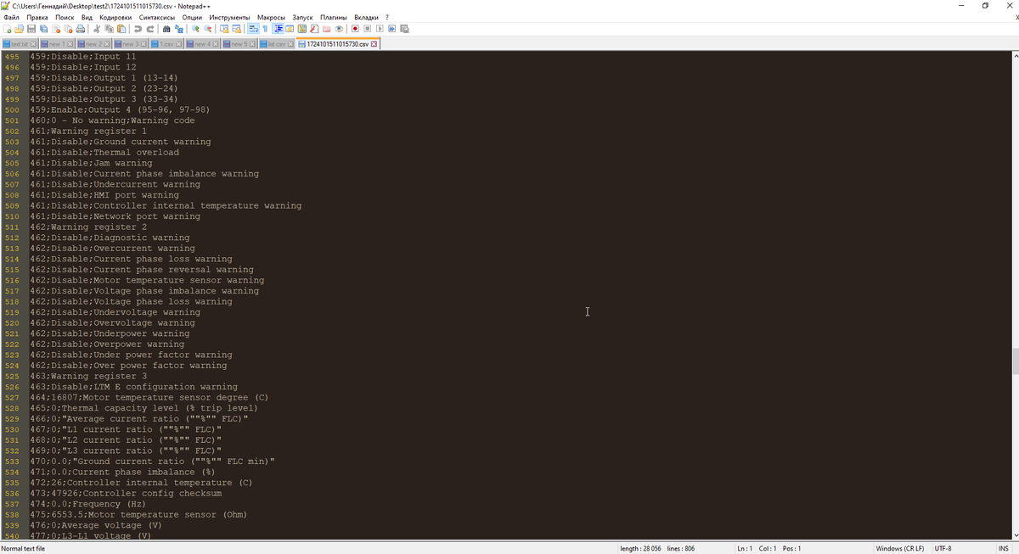Image resolution: width=1019 pixels, height=554 pixels.
Task: Open Find with the binoculars icon
Action: click(x=166, y=28)
